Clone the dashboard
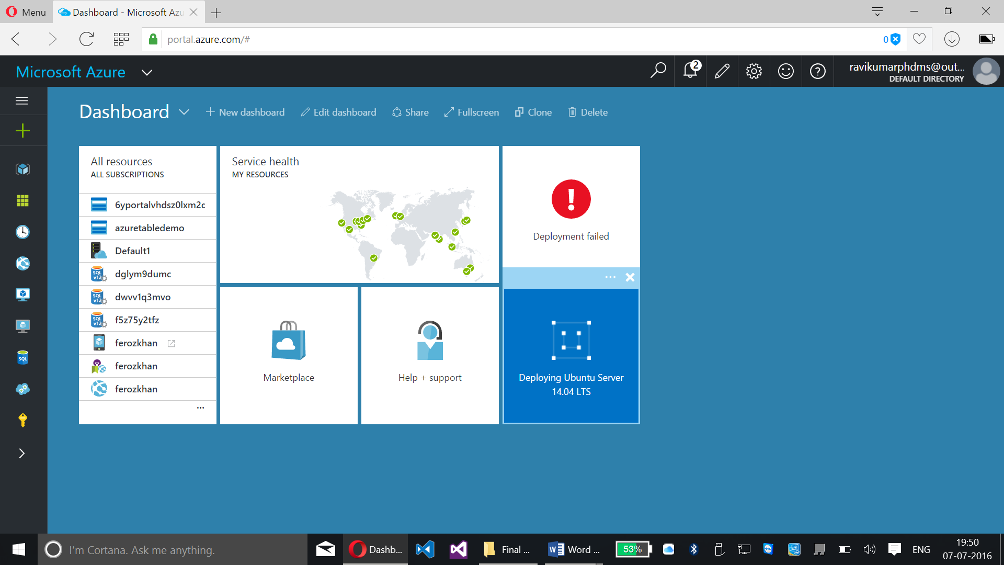This screenshot has width=1004, height=565. click(x=533, y=112)
